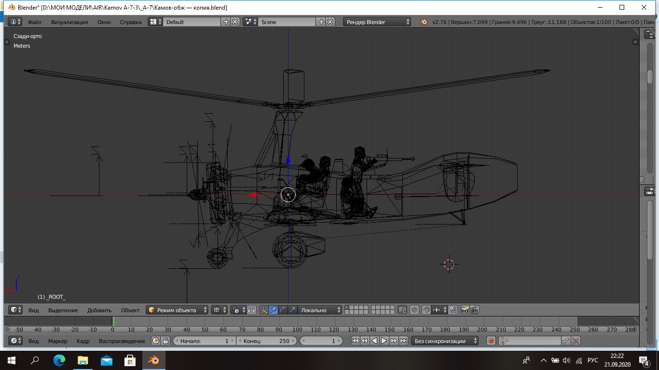The image size is (659, 370).
Task: Toggle the 3D manipulator axes widget
Action: [x=264, y=310]
